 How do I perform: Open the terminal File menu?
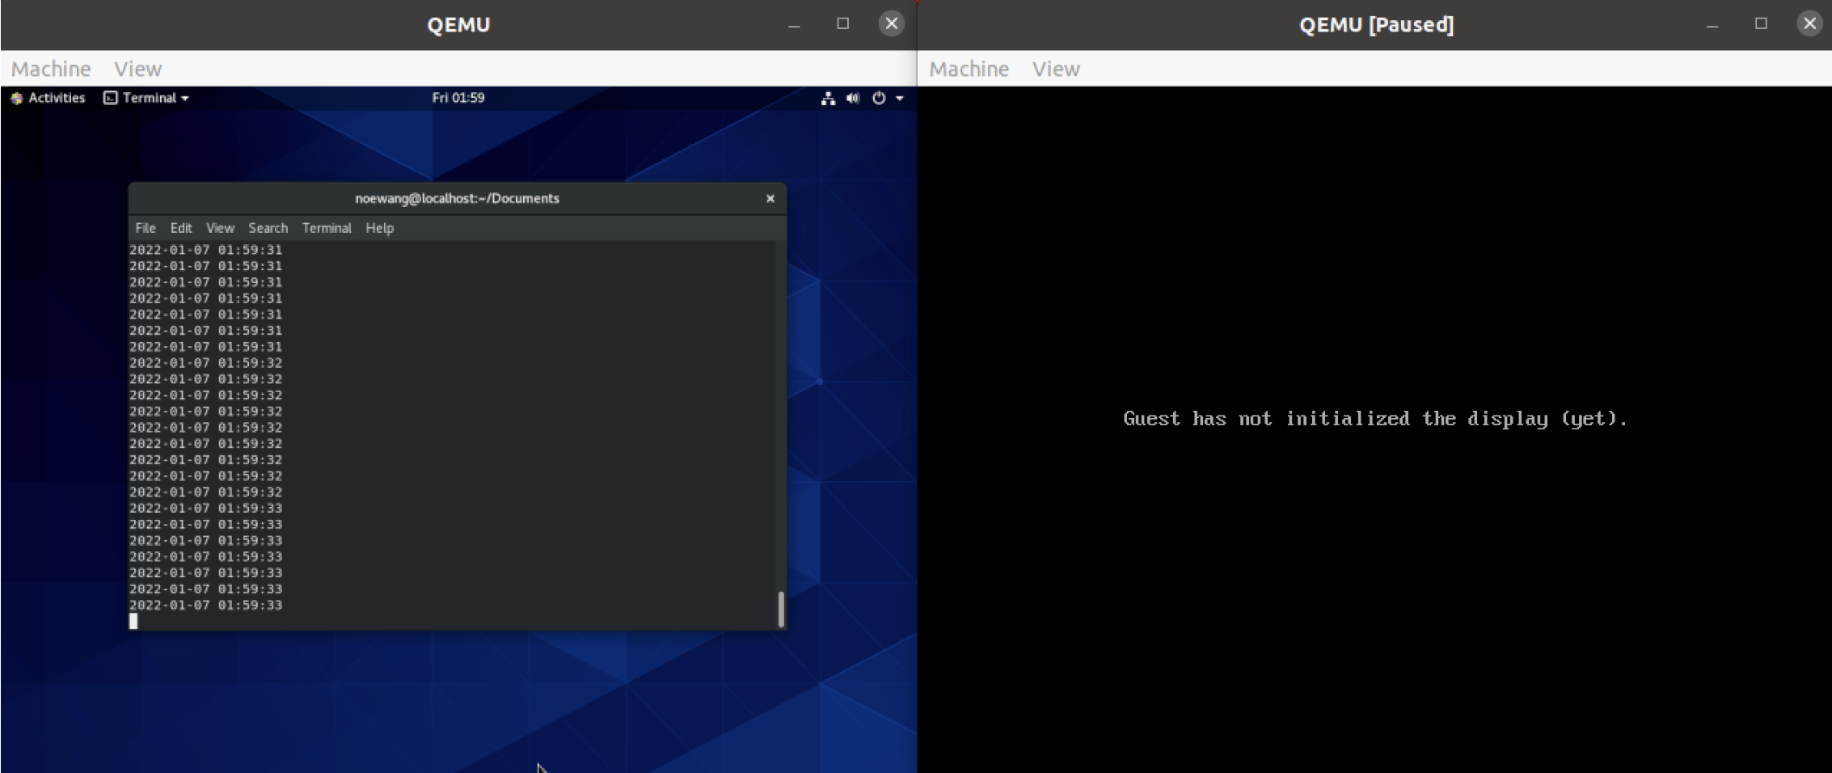(x=146, y=228)
